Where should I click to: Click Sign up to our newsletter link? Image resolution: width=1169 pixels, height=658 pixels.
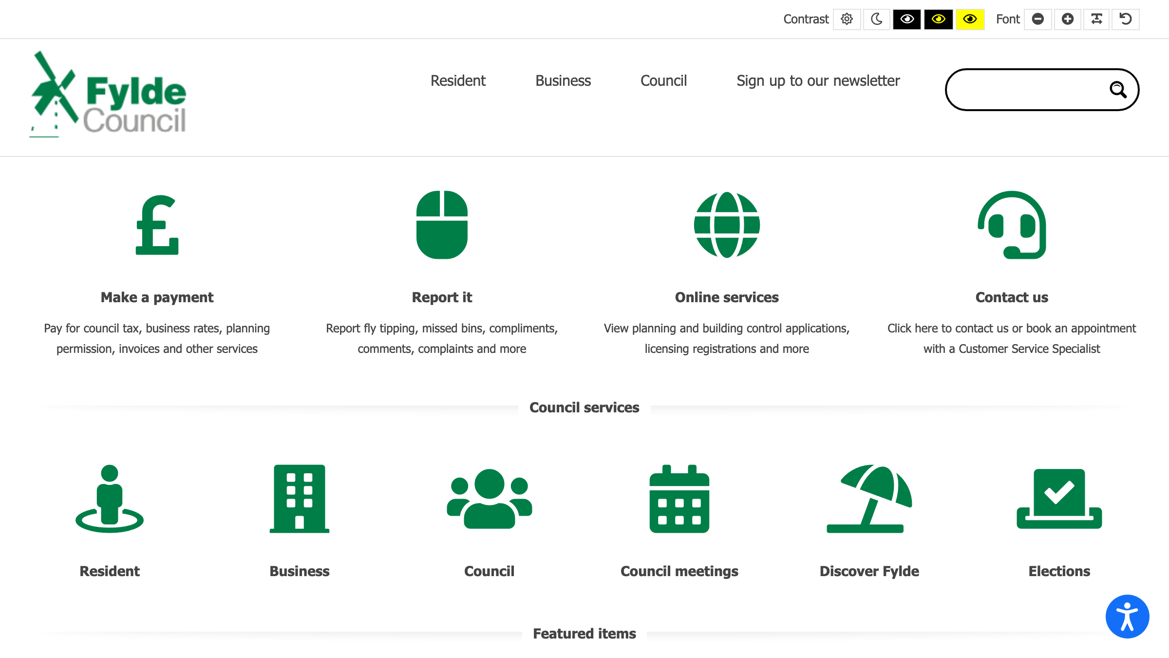(x=818, y=80)
